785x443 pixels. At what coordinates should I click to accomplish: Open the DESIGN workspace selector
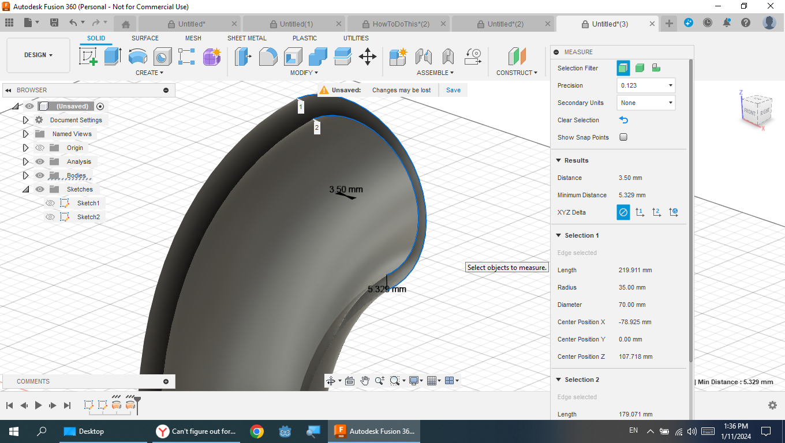pos(38,55)
